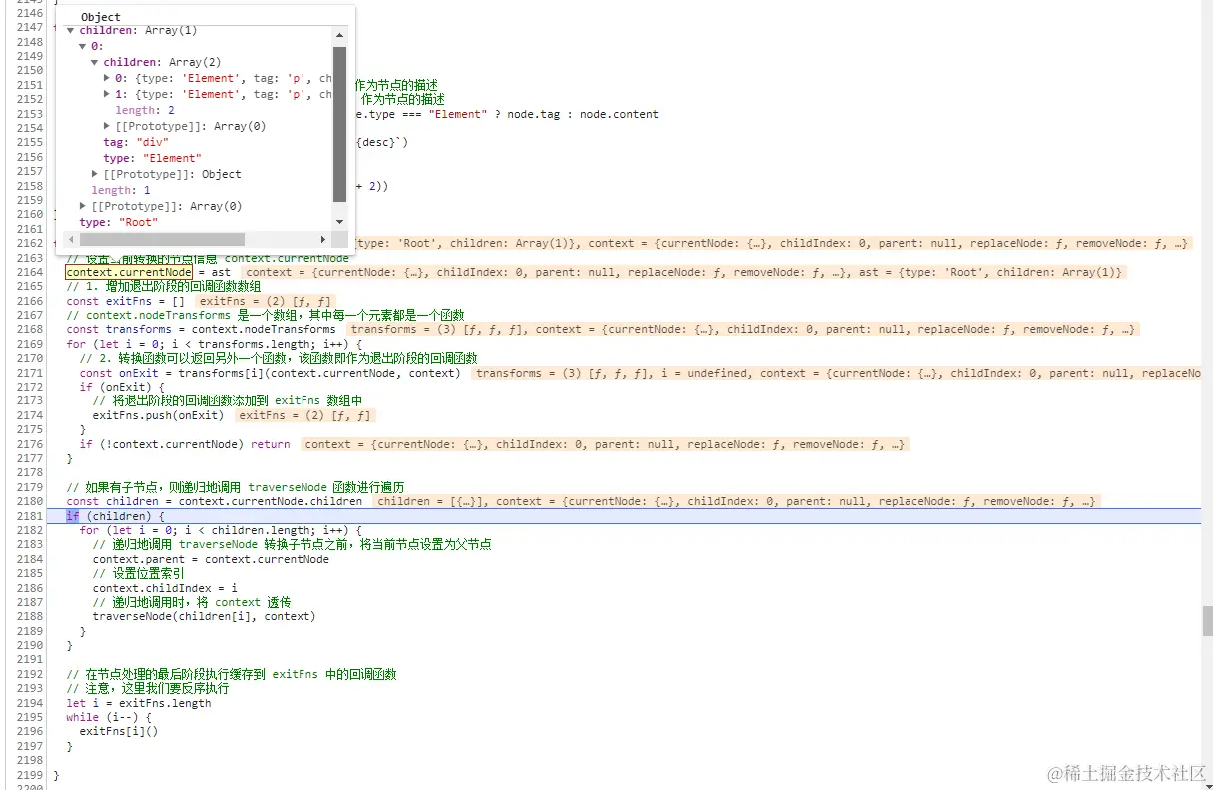Click the '// 设置位置索引' comment line
1213x790 pixels.
[x=138, y=574]
